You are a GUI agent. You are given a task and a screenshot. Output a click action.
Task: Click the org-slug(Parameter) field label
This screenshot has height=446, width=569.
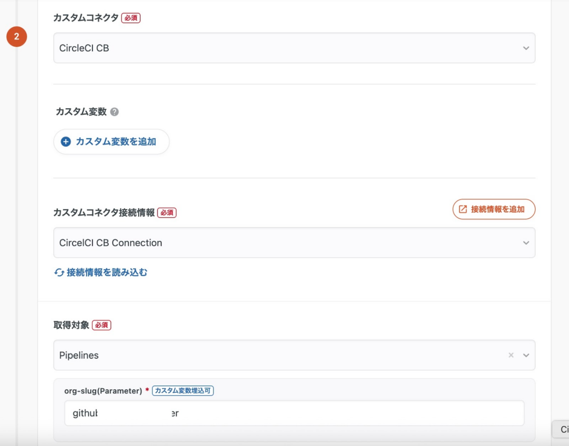(x=103, y=391)
